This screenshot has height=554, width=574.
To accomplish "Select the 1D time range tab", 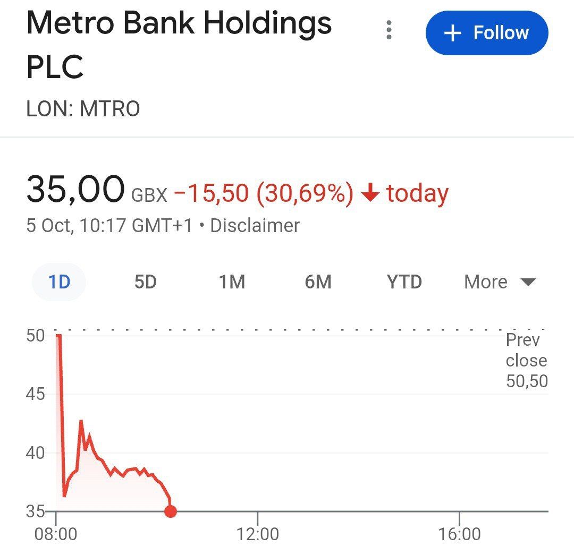I will (x=59, y=282).
